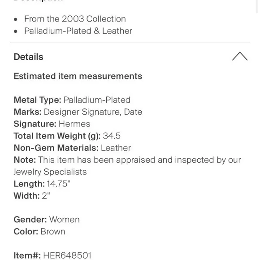
Task: Click the Marks Designer Signature line
Action: coord(78,112)
